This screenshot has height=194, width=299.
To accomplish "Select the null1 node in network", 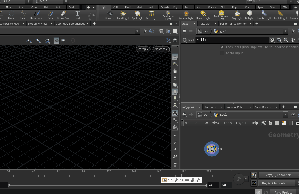I will tap(212, 149).
